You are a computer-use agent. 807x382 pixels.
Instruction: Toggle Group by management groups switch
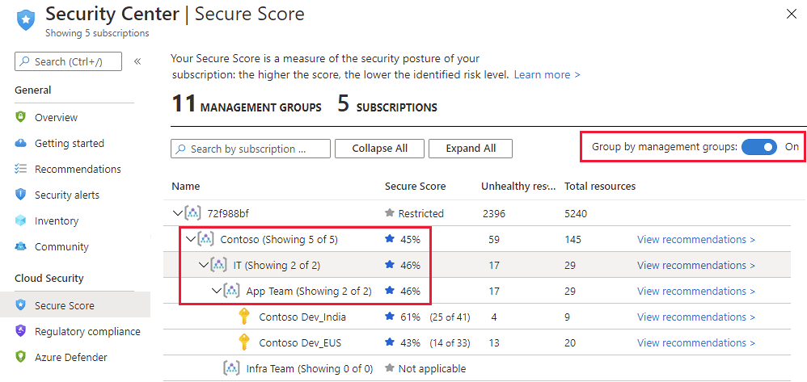click(x=758, y=147)
